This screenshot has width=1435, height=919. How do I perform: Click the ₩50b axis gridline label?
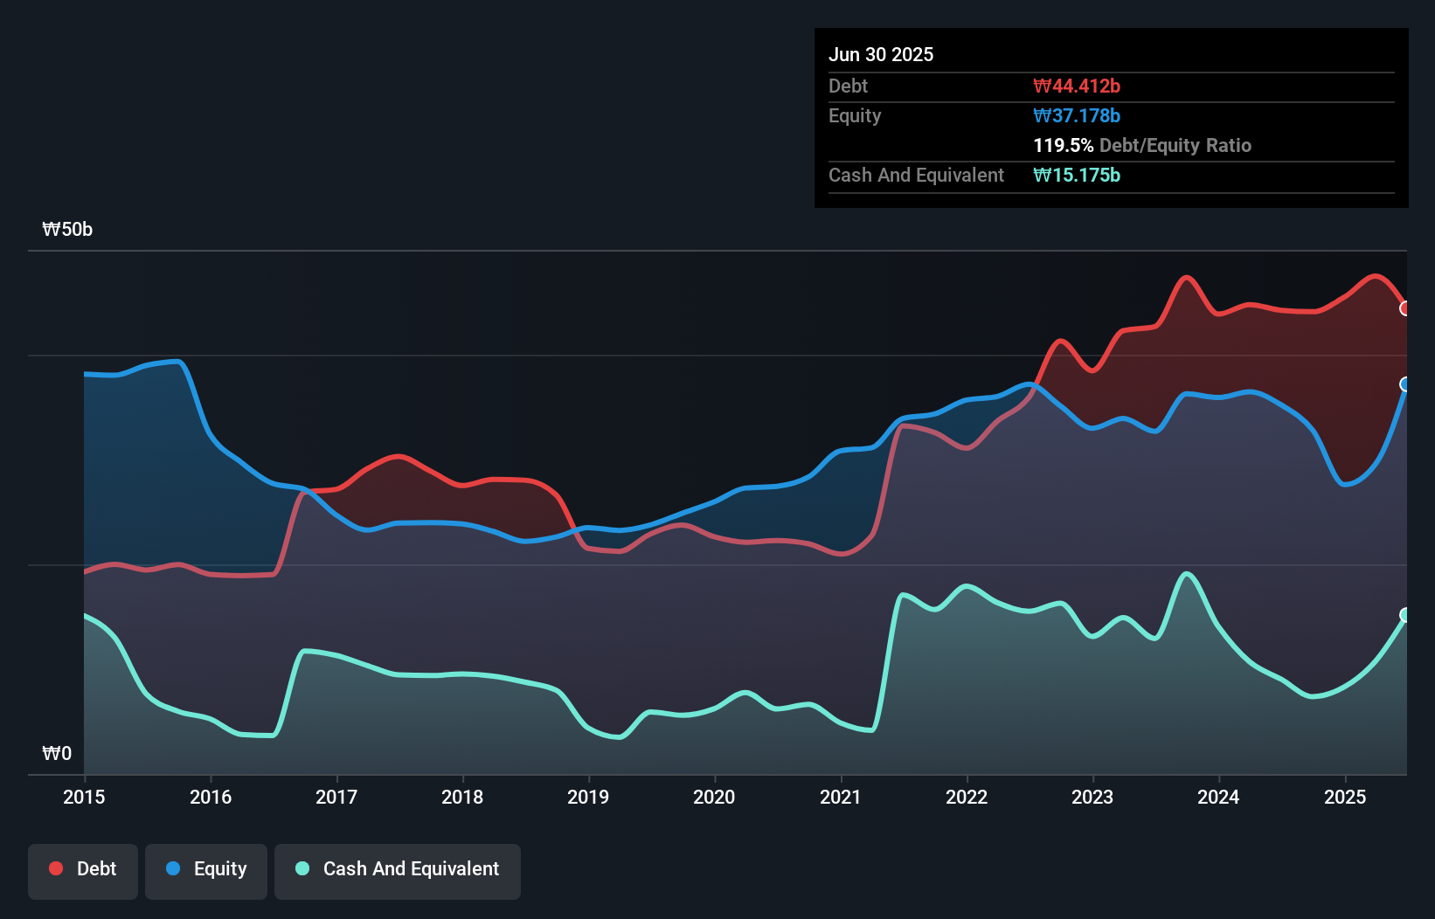pos(66,230)
